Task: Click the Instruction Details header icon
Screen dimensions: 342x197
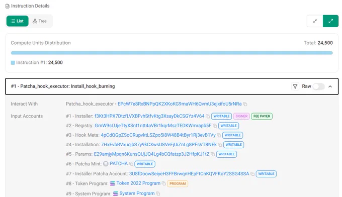Action: pos(8,6)
